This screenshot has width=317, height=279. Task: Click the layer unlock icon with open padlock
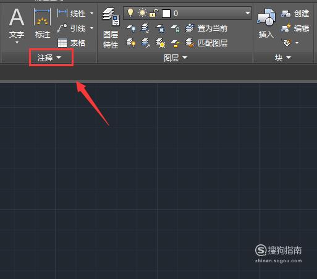click(175, 43)
